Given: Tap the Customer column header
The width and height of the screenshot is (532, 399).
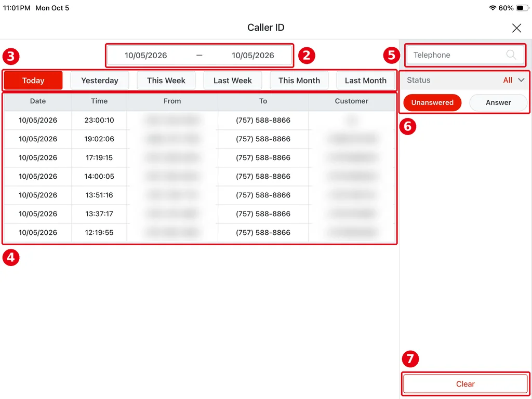Looking at the screenshot, I should pyautogui.click(x=352, y=101).
